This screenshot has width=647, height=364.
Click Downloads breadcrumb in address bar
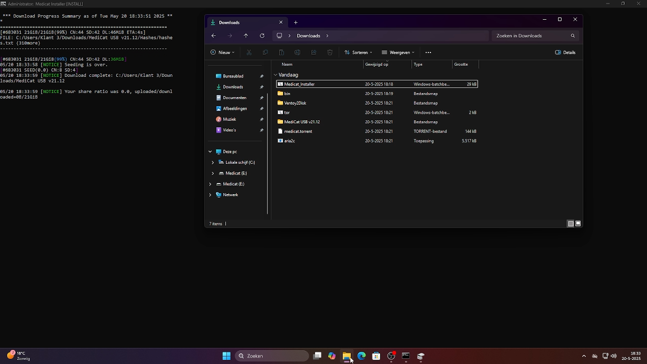[308, 36]
